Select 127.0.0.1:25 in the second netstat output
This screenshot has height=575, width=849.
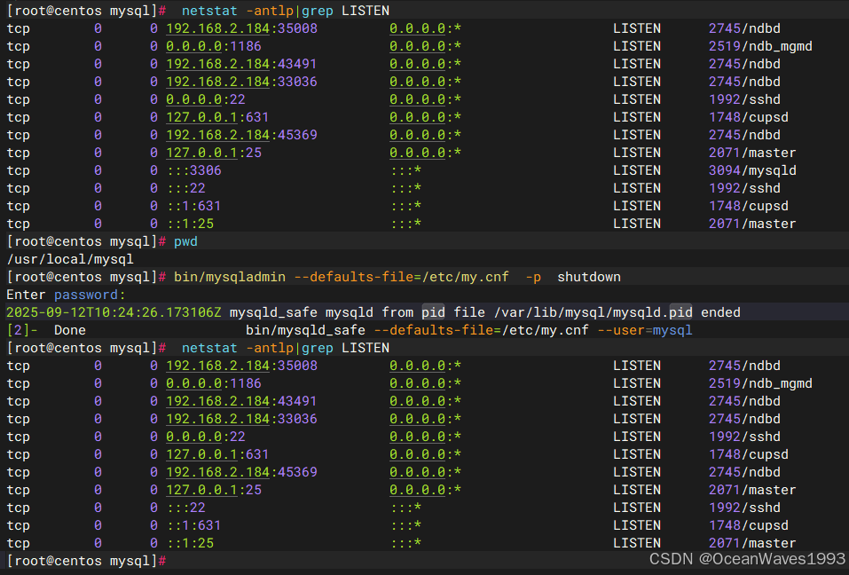[x=213, y=490]
